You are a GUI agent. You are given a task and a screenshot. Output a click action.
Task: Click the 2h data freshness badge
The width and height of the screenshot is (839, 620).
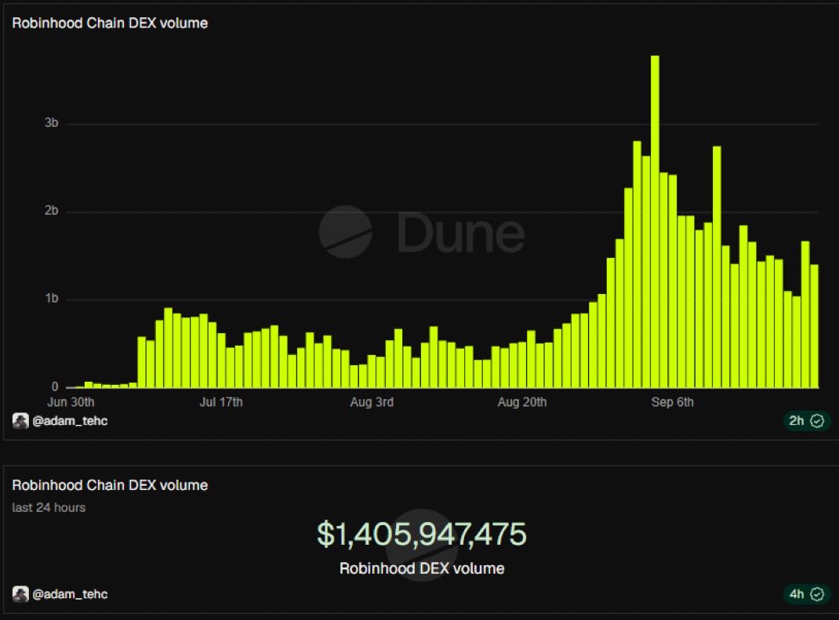pyautogui.click(x=806, y=421)
